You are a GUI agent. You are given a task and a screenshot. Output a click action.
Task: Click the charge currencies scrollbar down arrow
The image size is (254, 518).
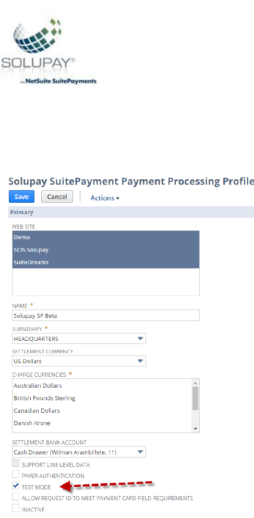(x=196, y=429)
